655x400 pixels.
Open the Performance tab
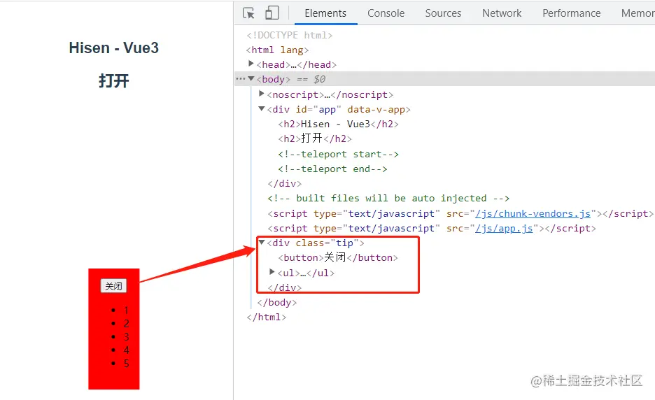coord(572,13)
